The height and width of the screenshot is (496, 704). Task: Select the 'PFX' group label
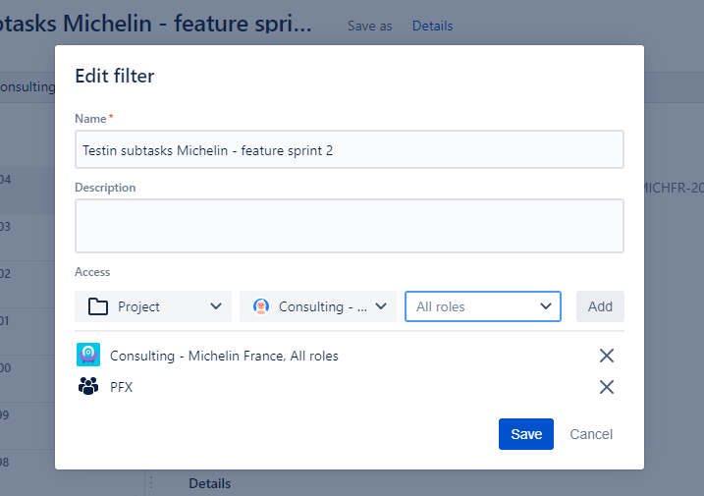tap(121, 387)
